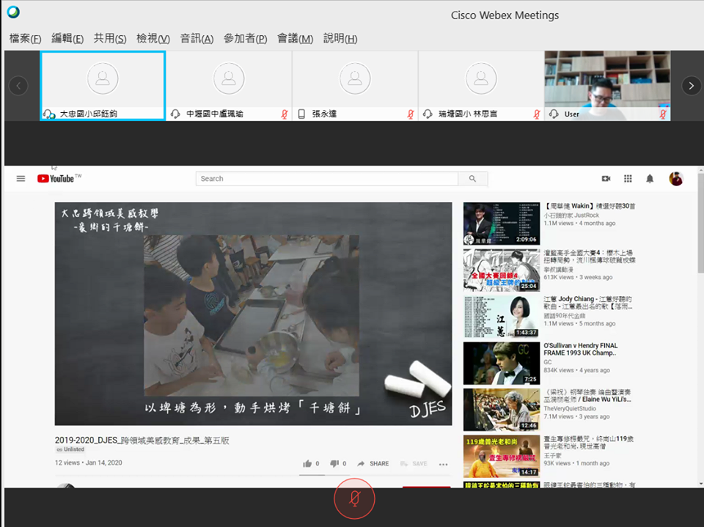Show next participants with right arrow

pyautogui.click(x=691, y=86)
